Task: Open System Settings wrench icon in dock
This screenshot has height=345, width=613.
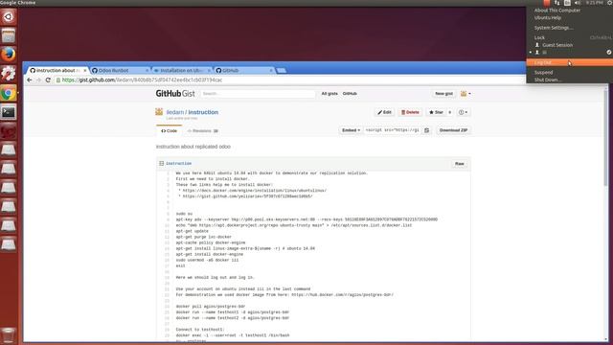Action: (x=9, y=74)
